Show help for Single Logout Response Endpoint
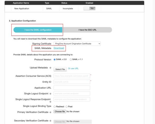Image resolution: width=155 pixels, height=124 pixels. coord(50,102)
